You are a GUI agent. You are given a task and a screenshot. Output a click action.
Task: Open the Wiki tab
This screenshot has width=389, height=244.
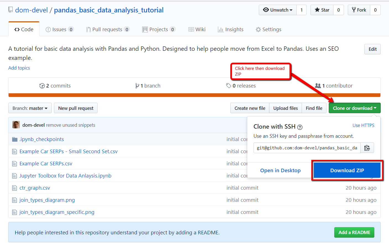click(x=197, y=30)
